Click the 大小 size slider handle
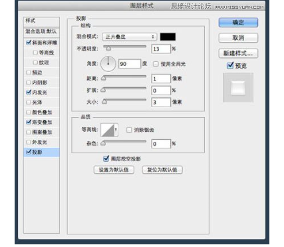Viewport: 284px width, 247px height. pos(104,102)
